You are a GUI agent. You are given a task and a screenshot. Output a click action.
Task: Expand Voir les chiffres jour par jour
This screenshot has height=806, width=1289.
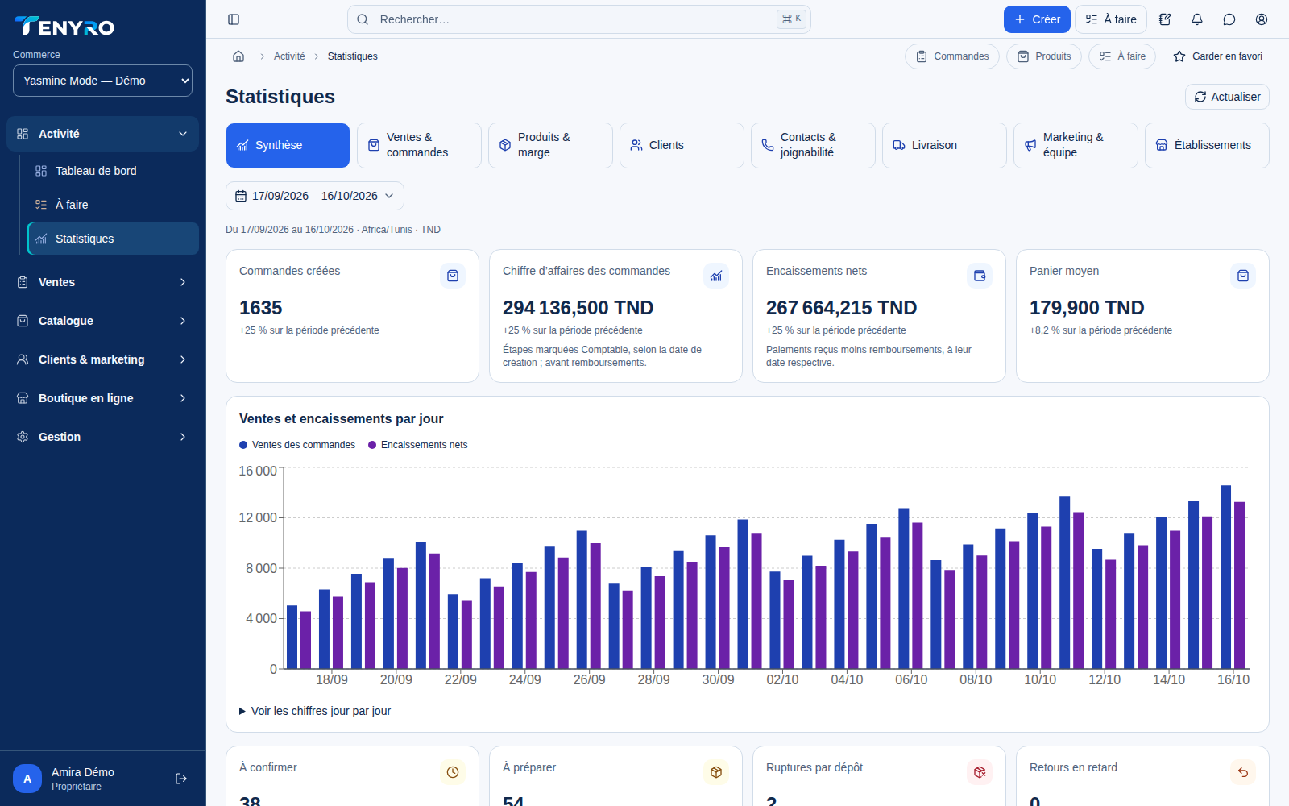pos(315,711)
